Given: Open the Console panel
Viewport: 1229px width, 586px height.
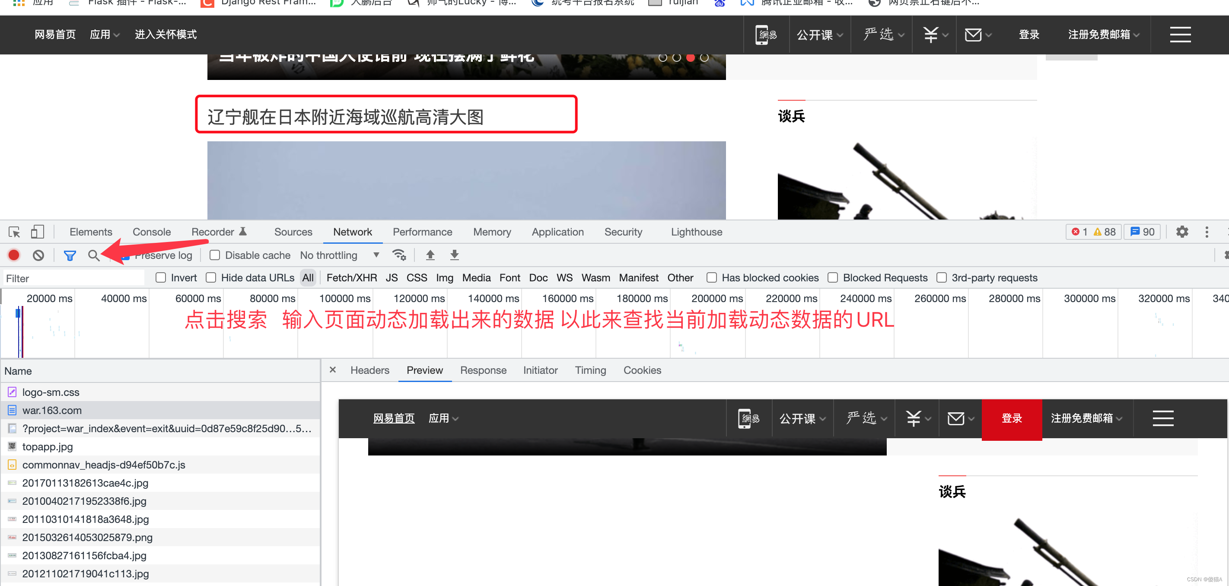Looking at the screenshot, I should coord(151,232).
